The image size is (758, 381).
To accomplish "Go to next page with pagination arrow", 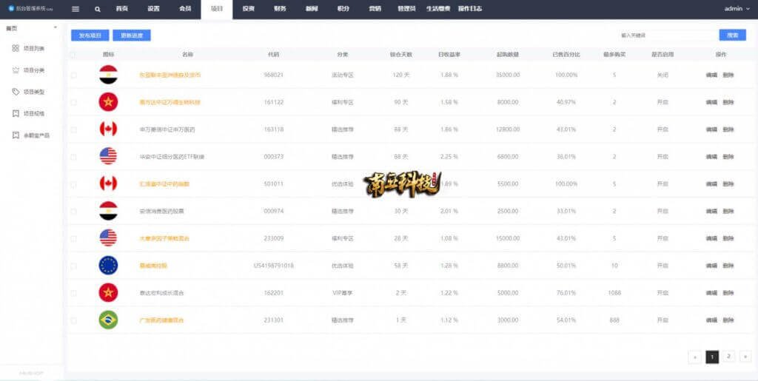I will pos(745,357).
